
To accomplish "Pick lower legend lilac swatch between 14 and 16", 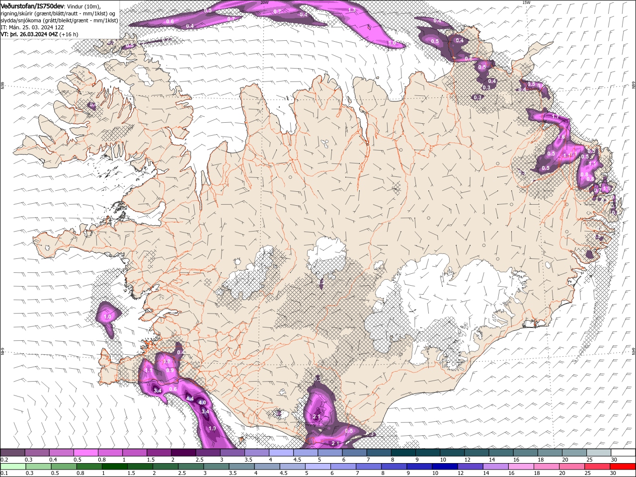I will pos(496,467).
